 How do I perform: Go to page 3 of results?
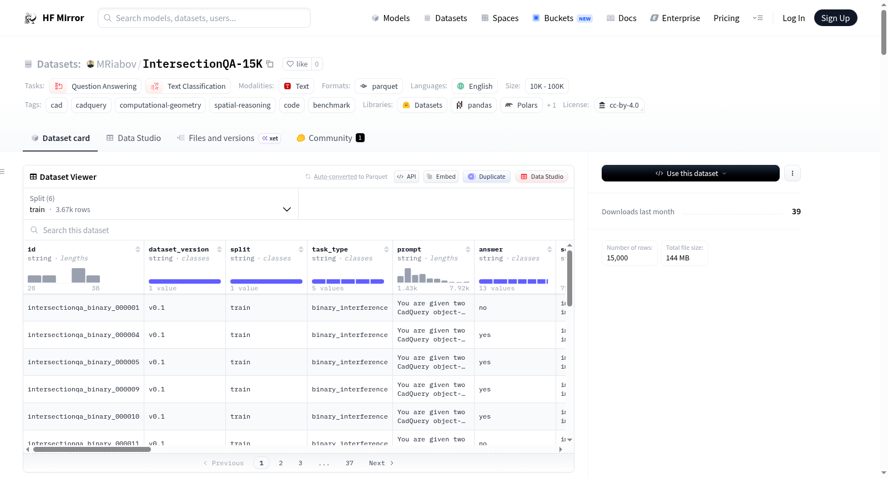coord(300,463)
